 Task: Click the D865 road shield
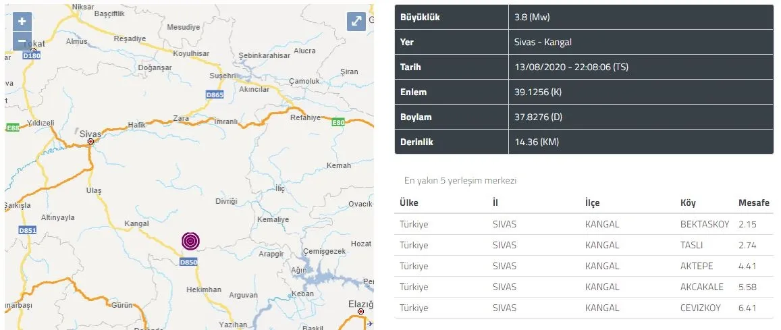215,95
